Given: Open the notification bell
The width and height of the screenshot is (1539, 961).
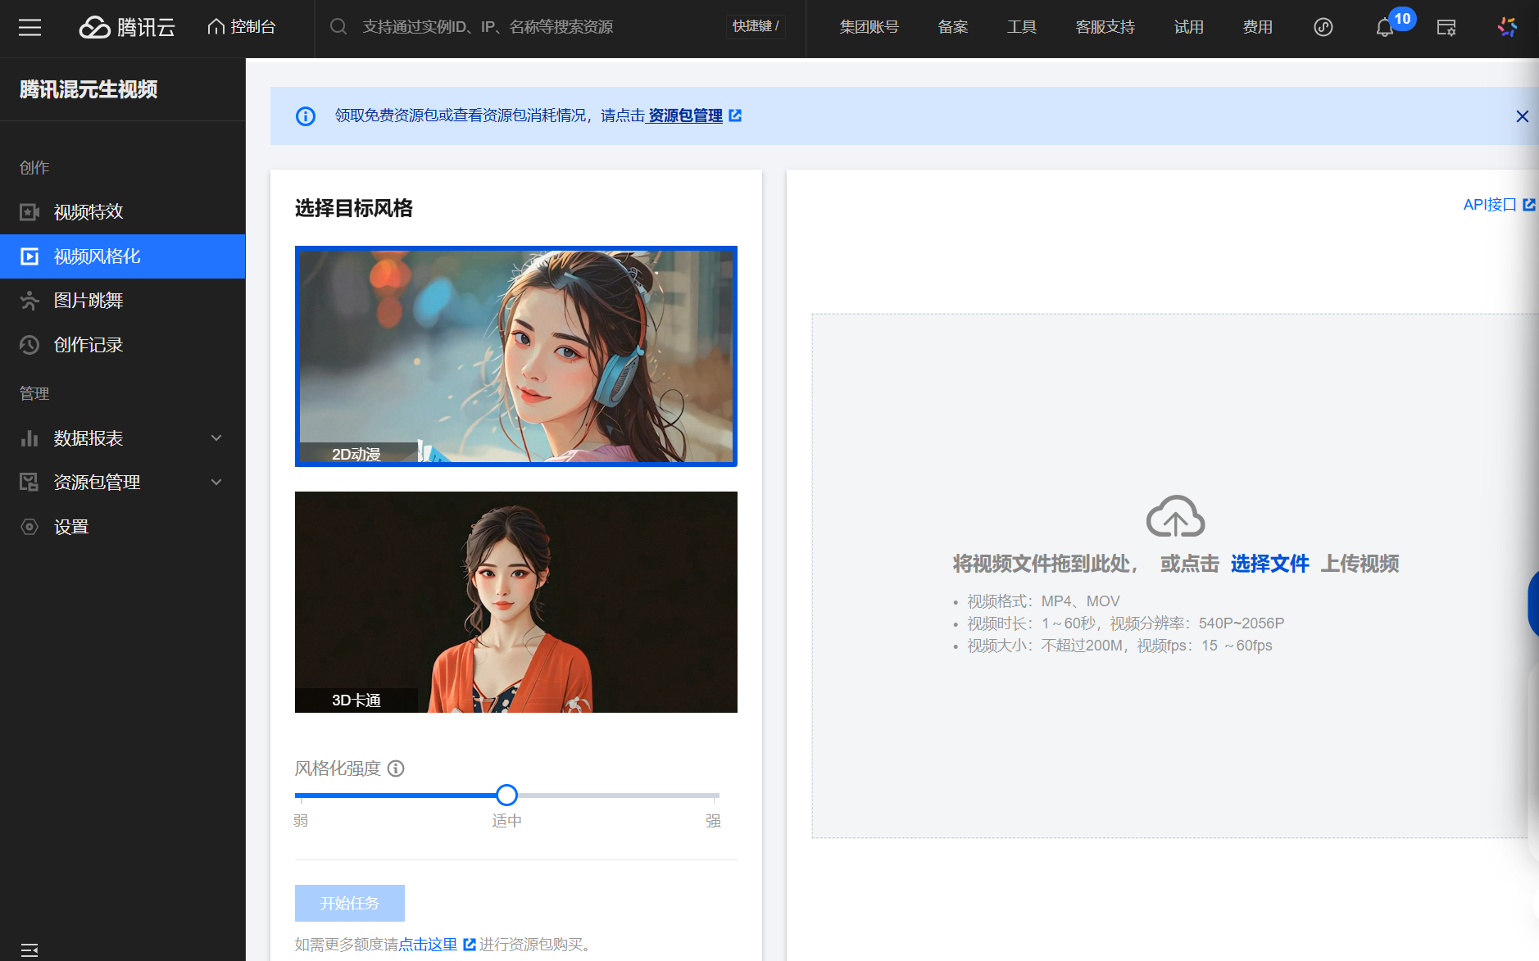Looking at the screenshot, I should click(x=1384, y=28).
